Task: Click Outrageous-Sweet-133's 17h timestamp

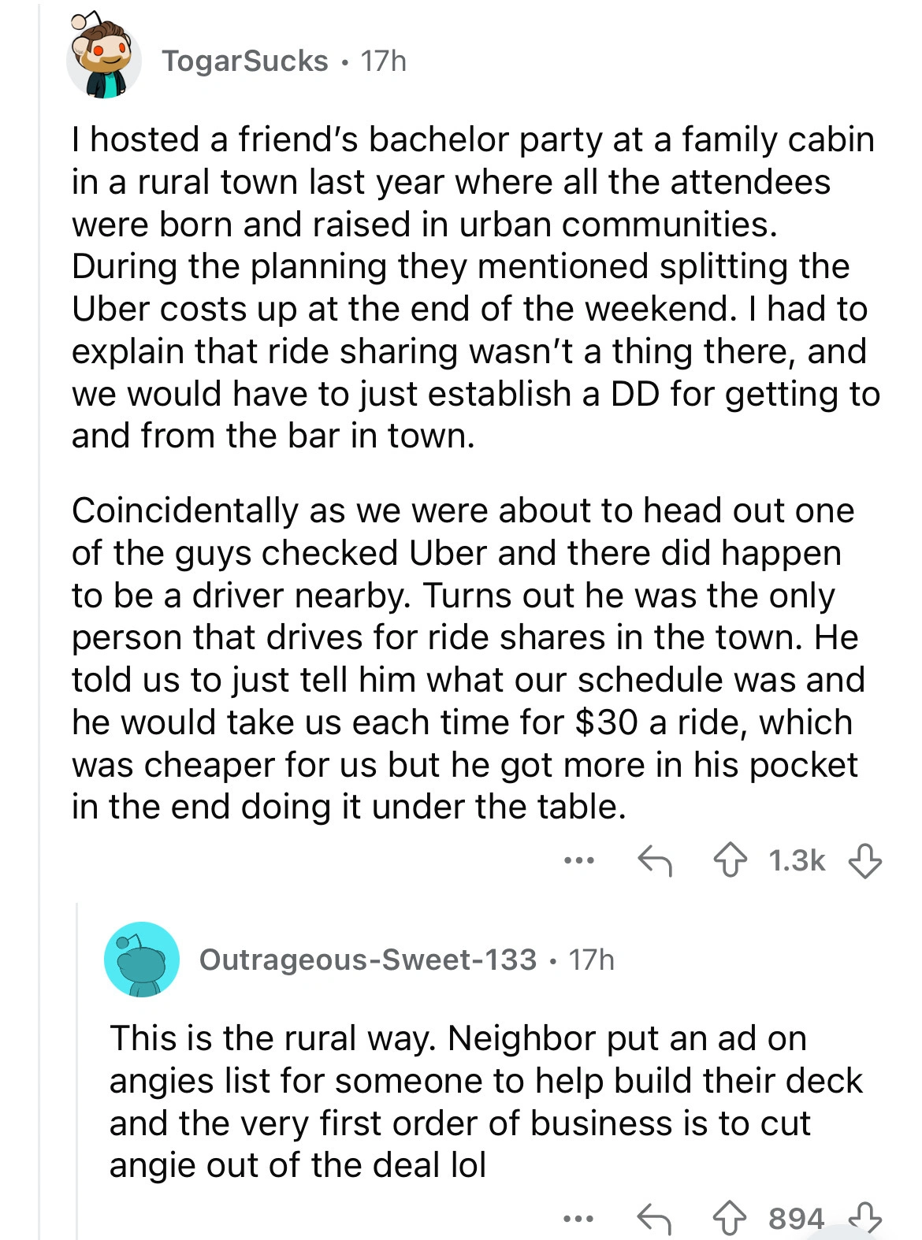Action: point(591,960)
